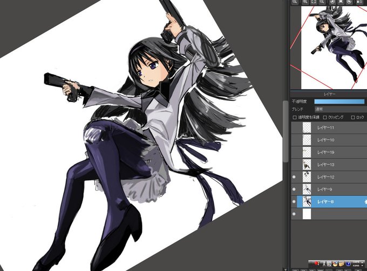Image resolution: width=367 pixels, height=271 pixels.
Task: Click the 不透明度 opacity slider bar
Action: tap(339, 101)
